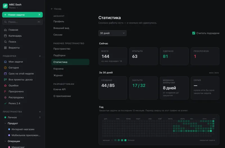Open Подборки settings section
Screen dimensions: 225x148
pyautogui.click(x=70, y=55)
